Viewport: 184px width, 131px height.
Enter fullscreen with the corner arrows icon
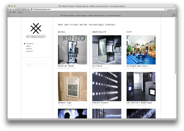[x=175, y=6]
